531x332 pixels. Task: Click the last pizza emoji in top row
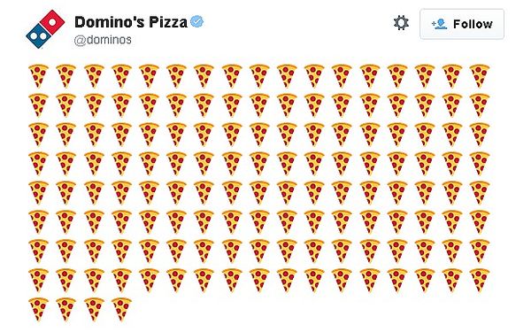pyautogui.click(x=479, y=76)
